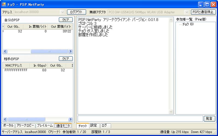This screenshot has height=136, width=218.
Task: Click the chat log scroll up arrow
Action: (171, 20)
